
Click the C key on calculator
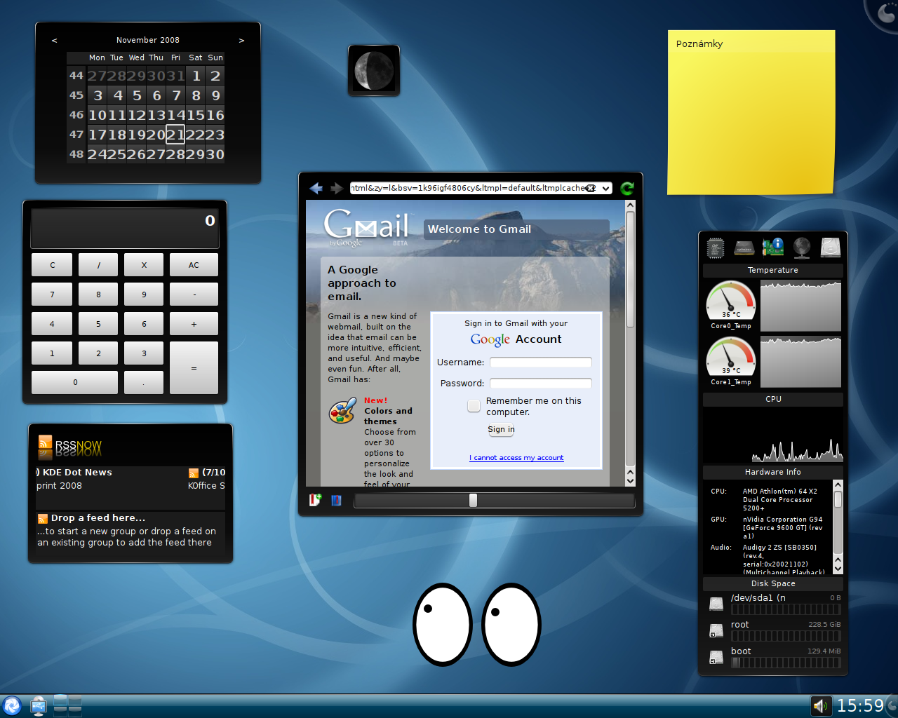[52, 265]
